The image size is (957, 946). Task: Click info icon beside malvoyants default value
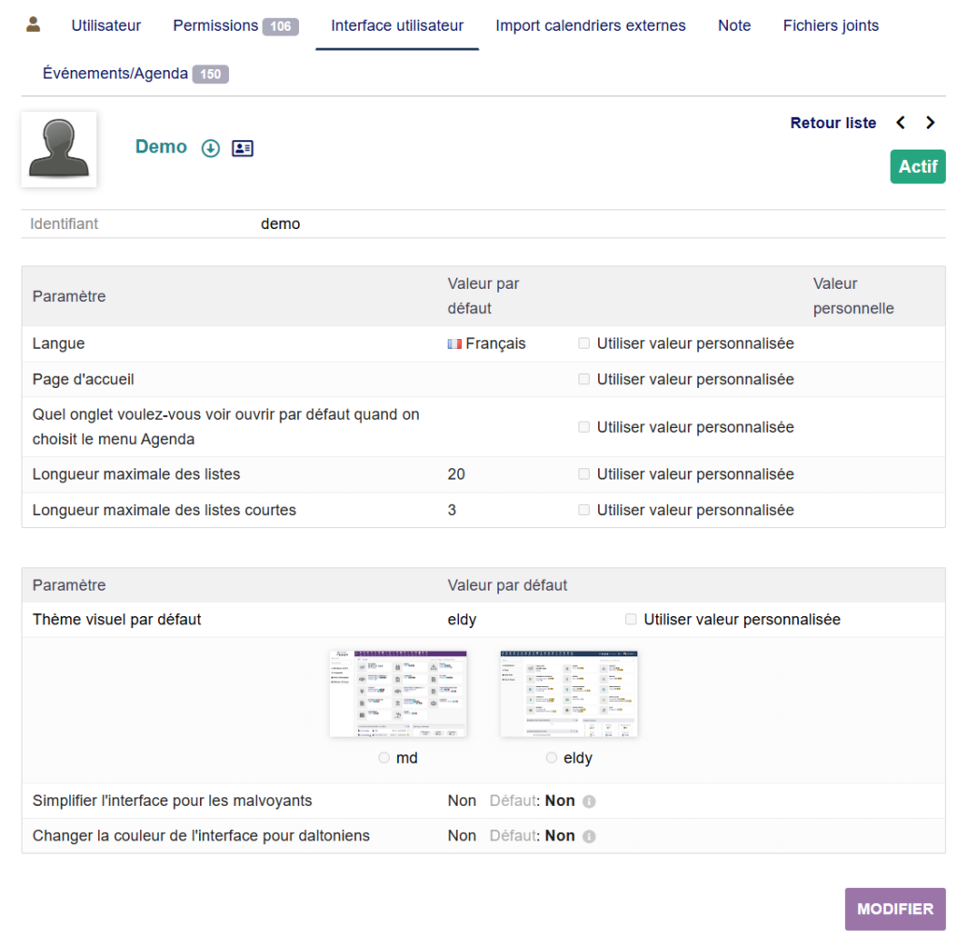[589, 801]
